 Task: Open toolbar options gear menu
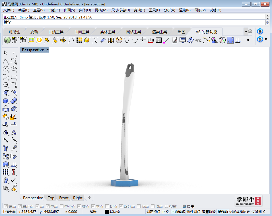click(x=250, y=31)
